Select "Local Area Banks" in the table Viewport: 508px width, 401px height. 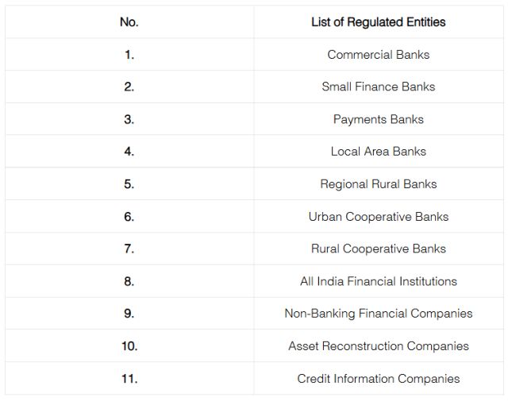(x=378, y=152)
